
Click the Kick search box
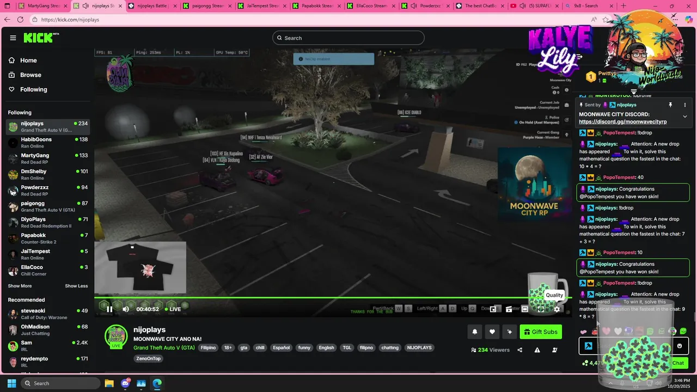[348, 38]
